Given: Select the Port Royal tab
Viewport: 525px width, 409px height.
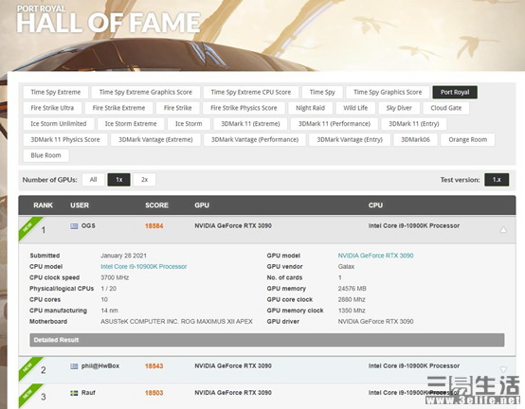Looking at the screenshot, I should (x=455, y=92).
